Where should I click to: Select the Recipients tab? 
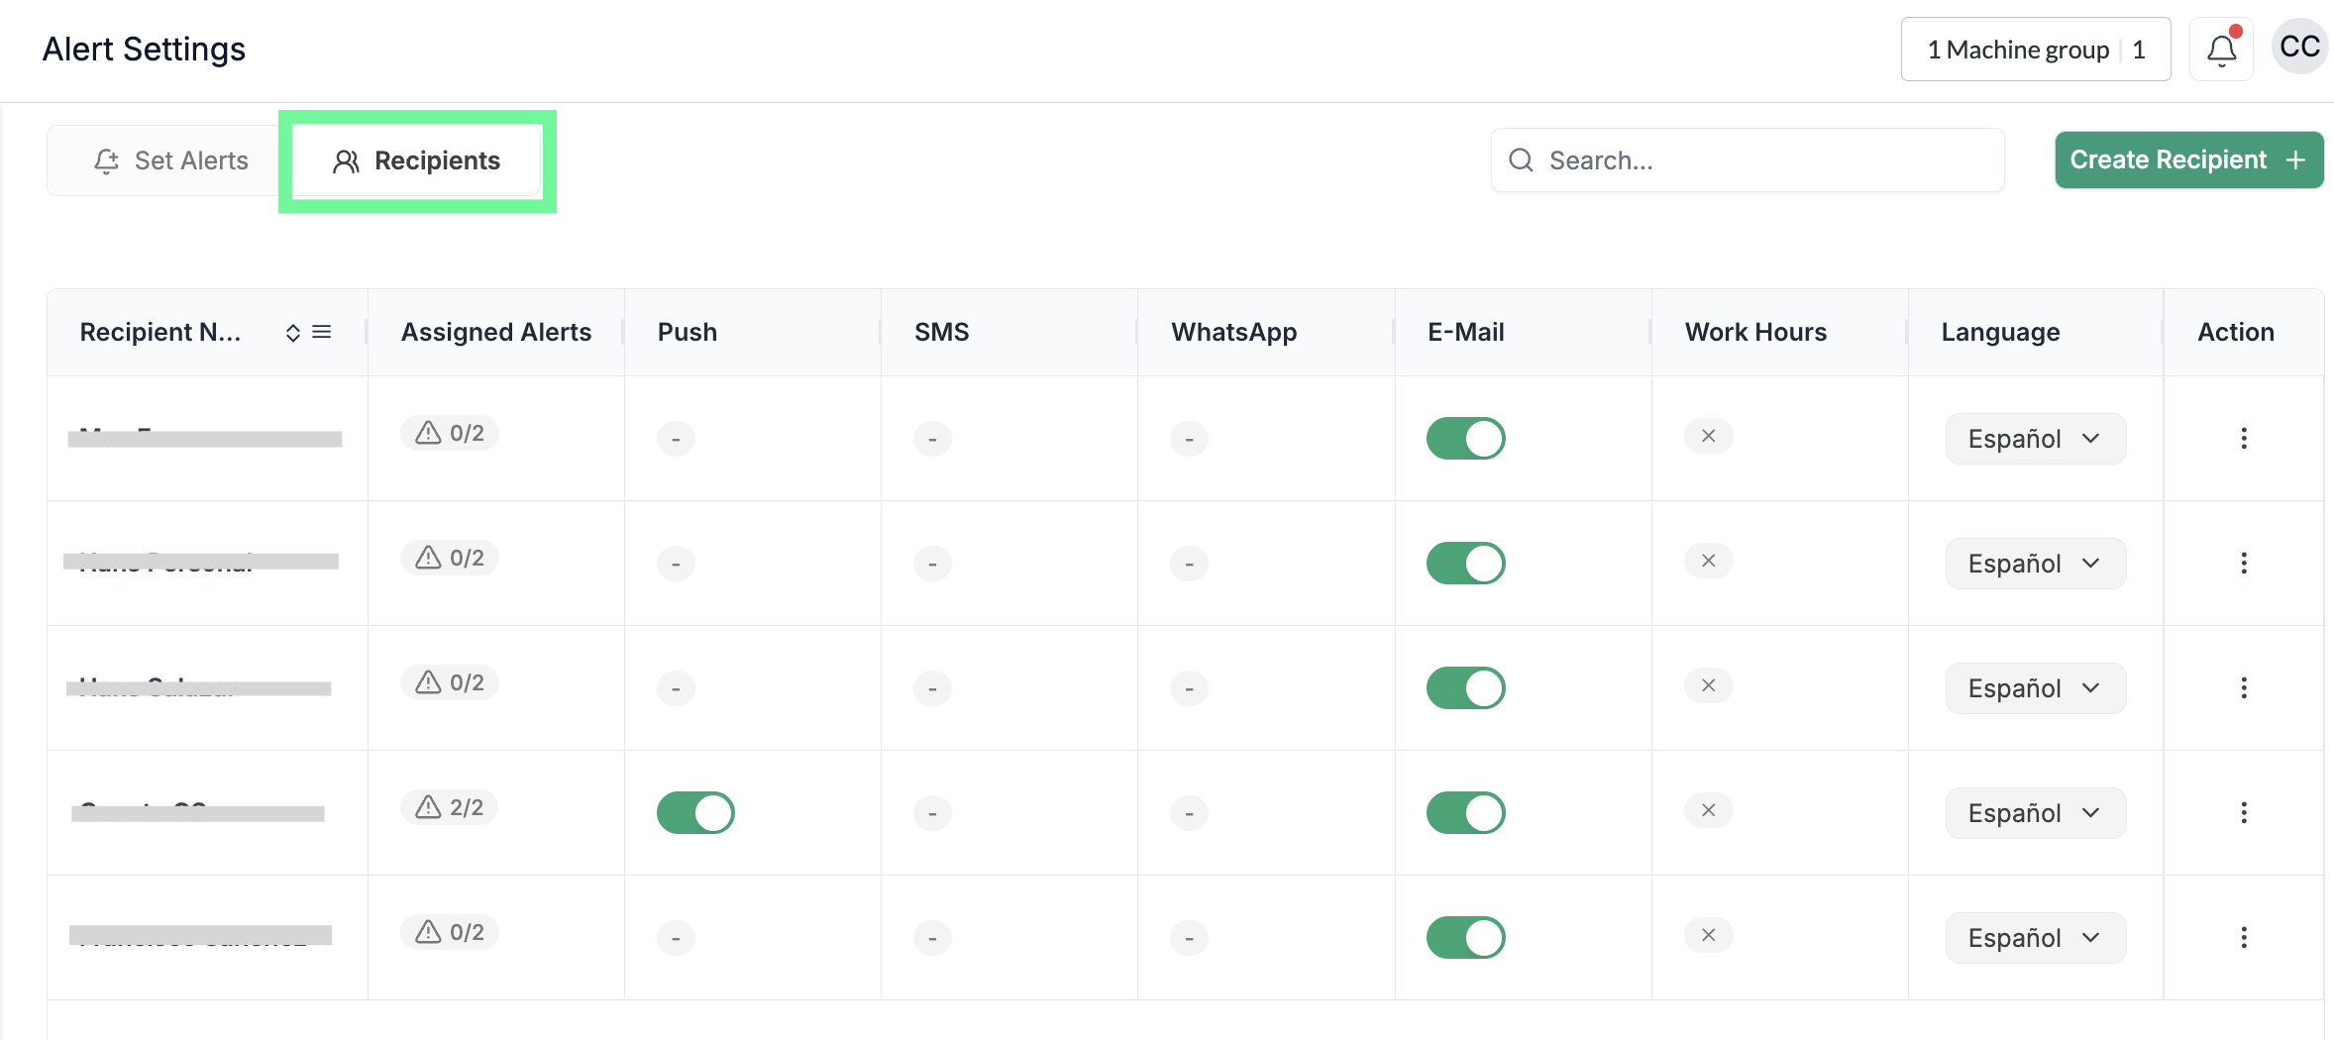pyautogui.click(x=417, y=160)
